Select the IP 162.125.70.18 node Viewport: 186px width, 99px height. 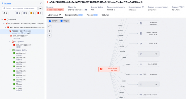(x=148, y=44)
